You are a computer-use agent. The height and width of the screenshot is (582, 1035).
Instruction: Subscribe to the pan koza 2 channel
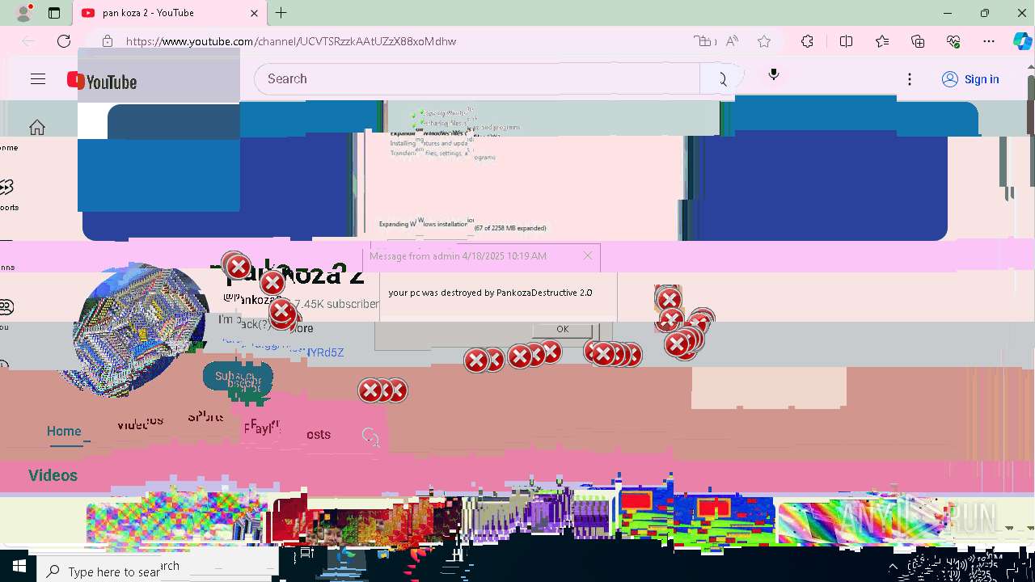(238, 377)
